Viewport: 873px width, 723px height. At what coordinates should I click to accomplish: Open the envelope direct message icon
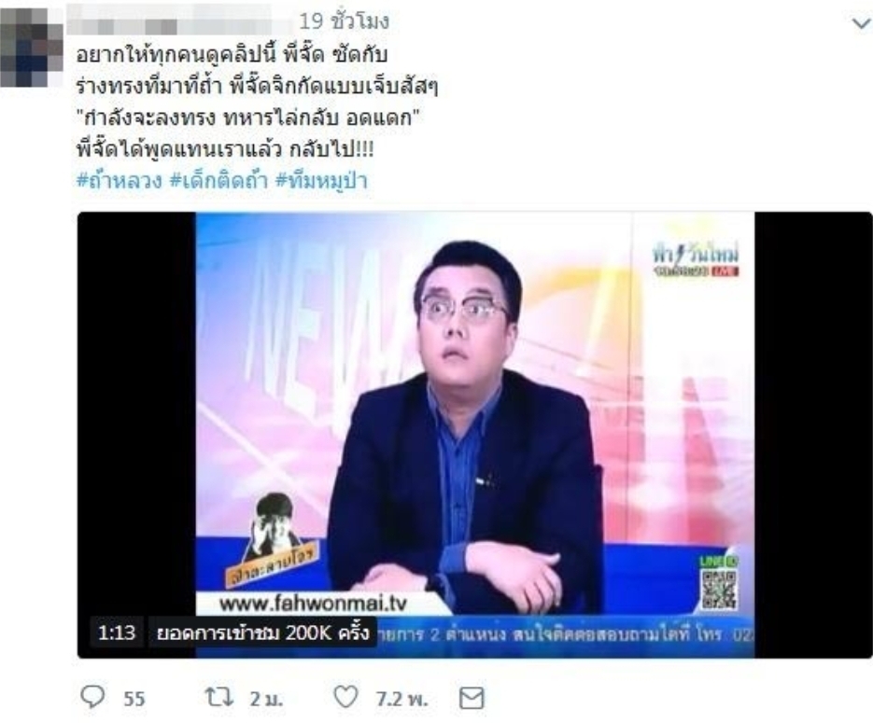(471, 698)
